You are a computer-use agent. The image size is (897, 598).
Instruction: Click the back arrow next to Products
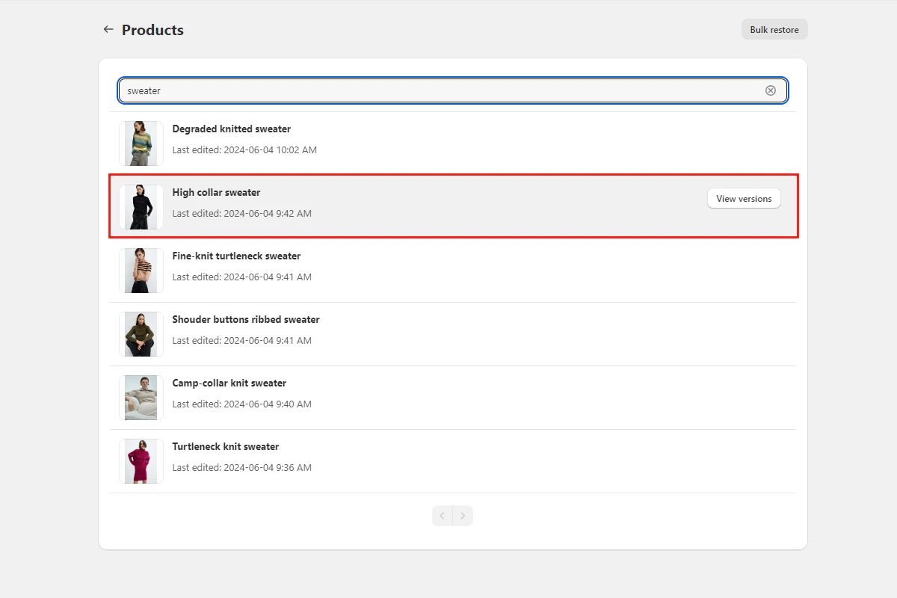(108, 29)
